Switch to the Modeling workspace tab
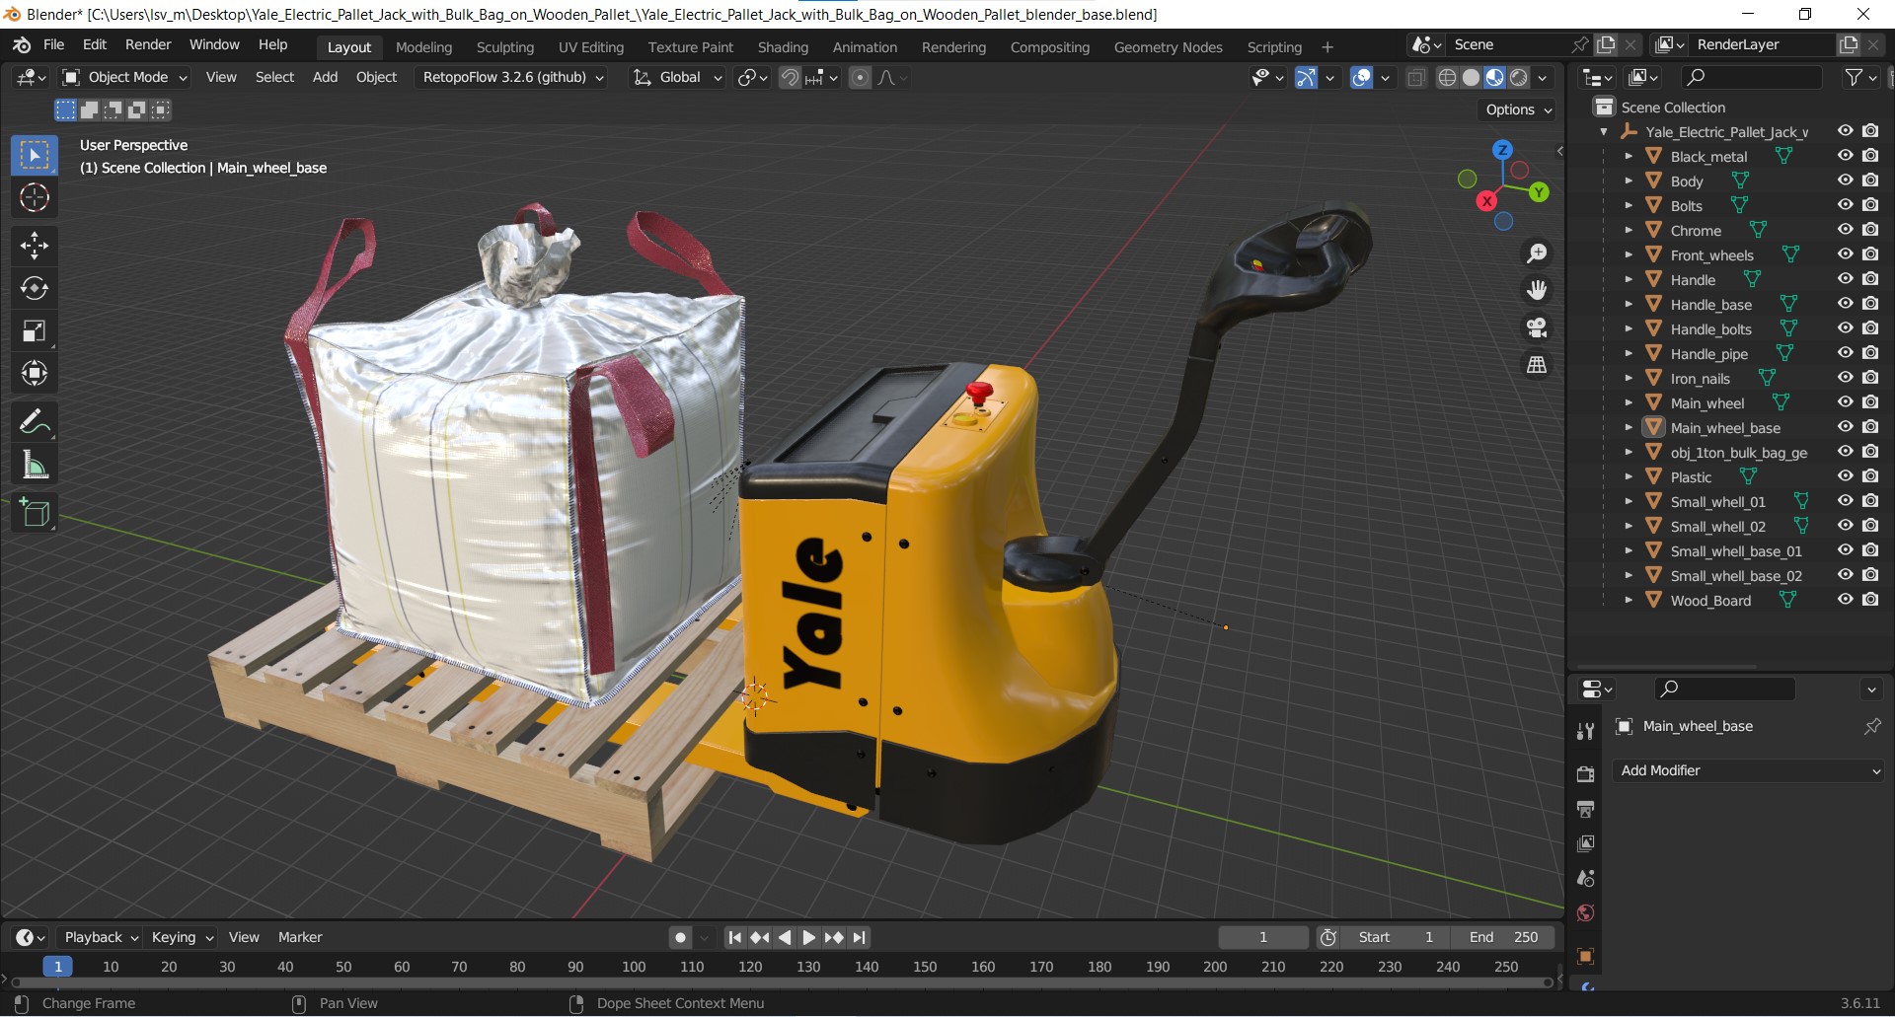The width and height of the screenshot is (1895, 1017). pos(423,47)
